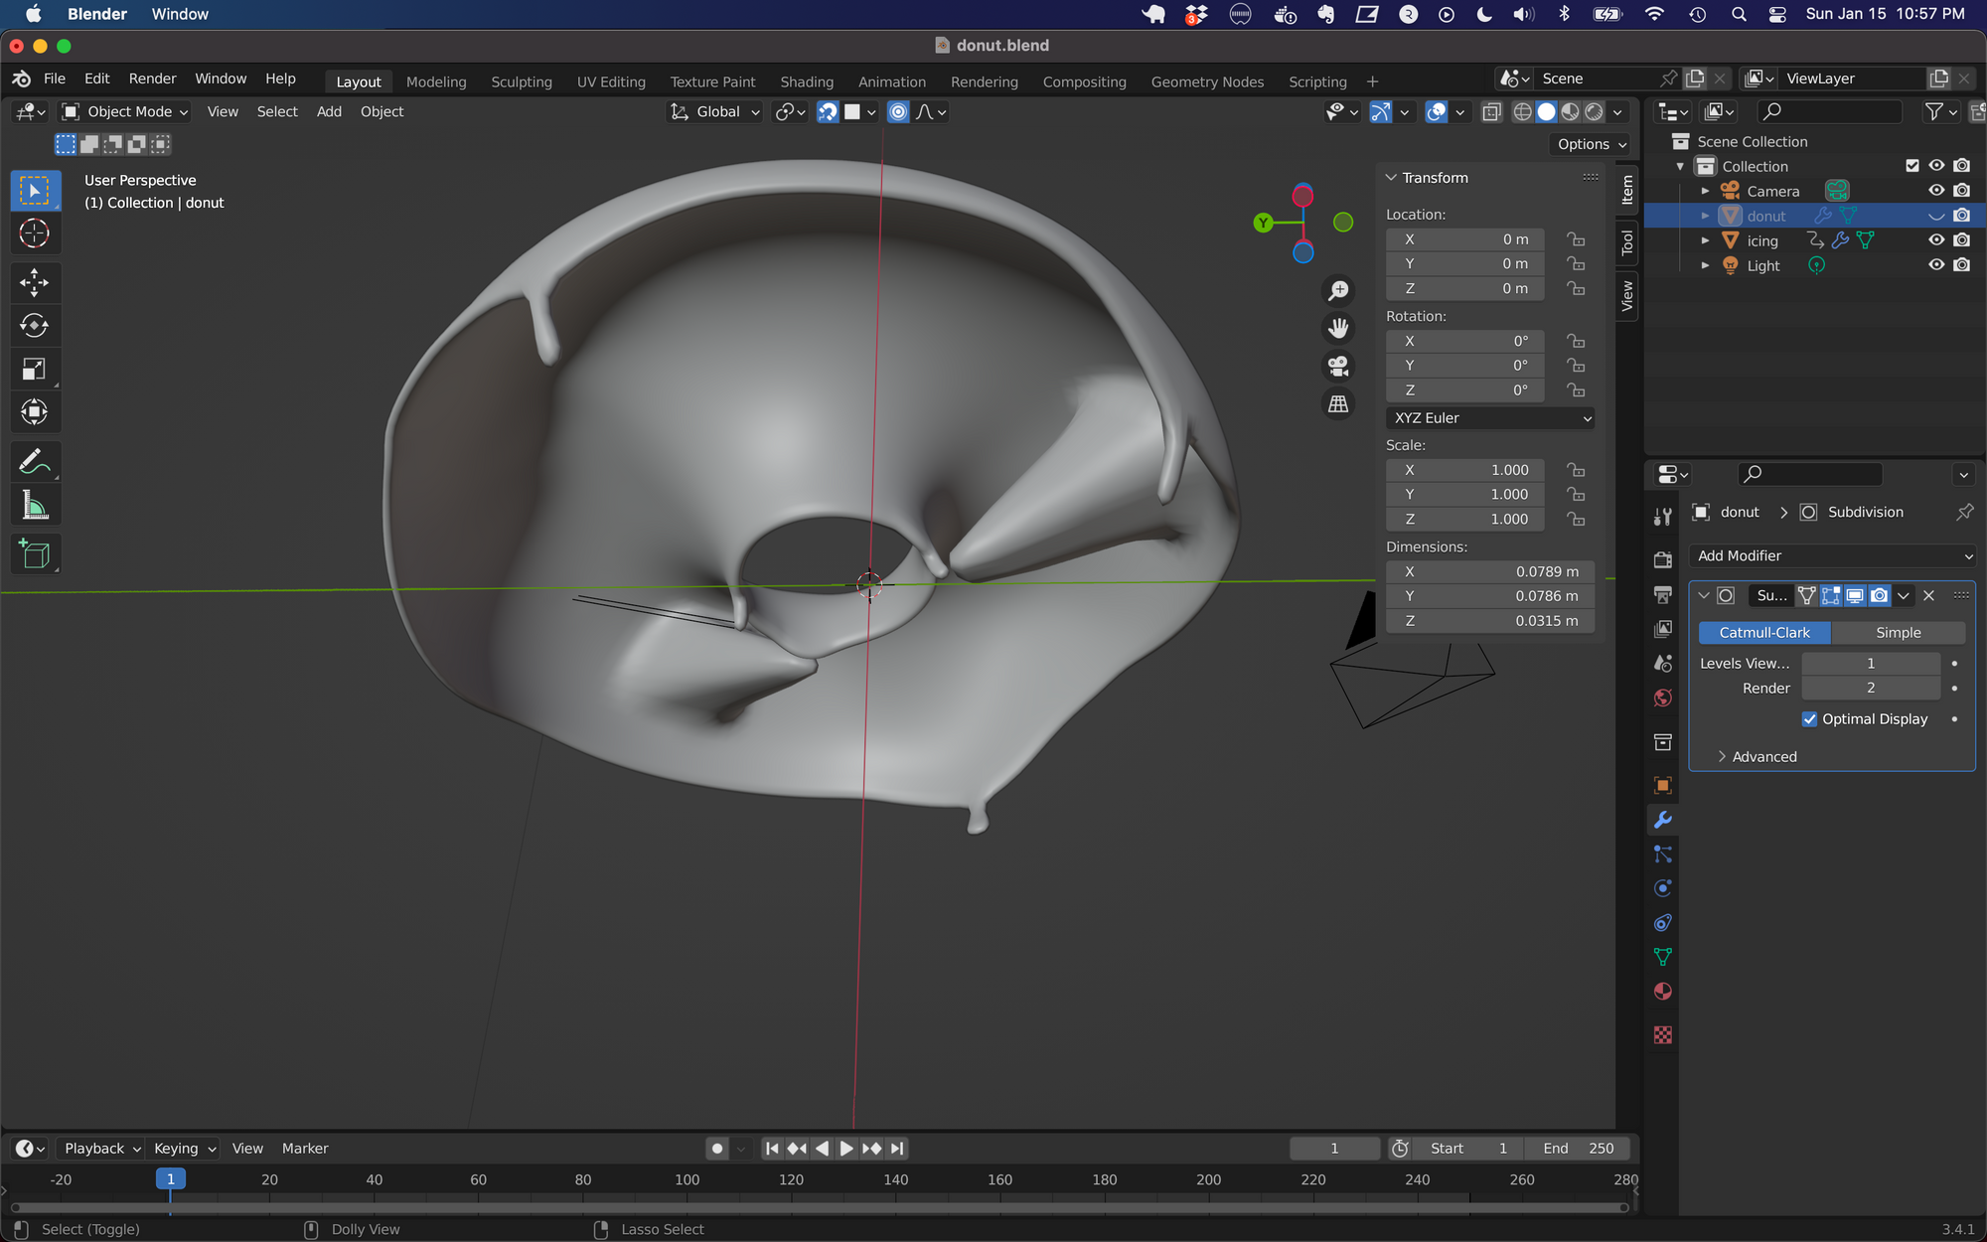Choose the Simple subdivision type

(1898, 633)
